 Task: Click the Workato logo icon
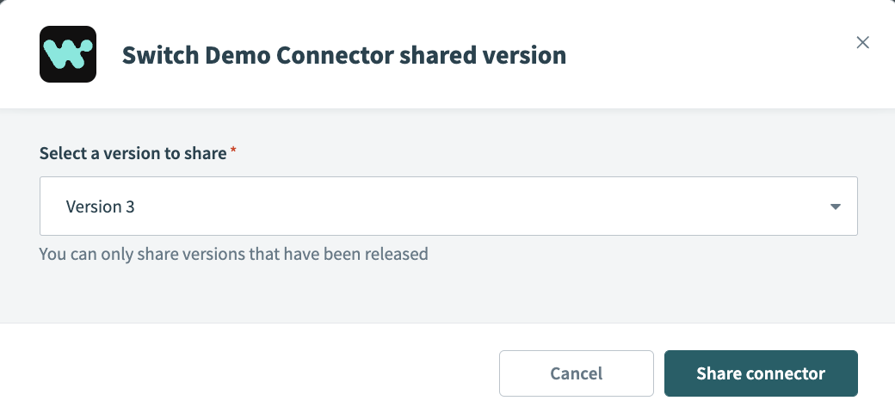pos(68,54)
